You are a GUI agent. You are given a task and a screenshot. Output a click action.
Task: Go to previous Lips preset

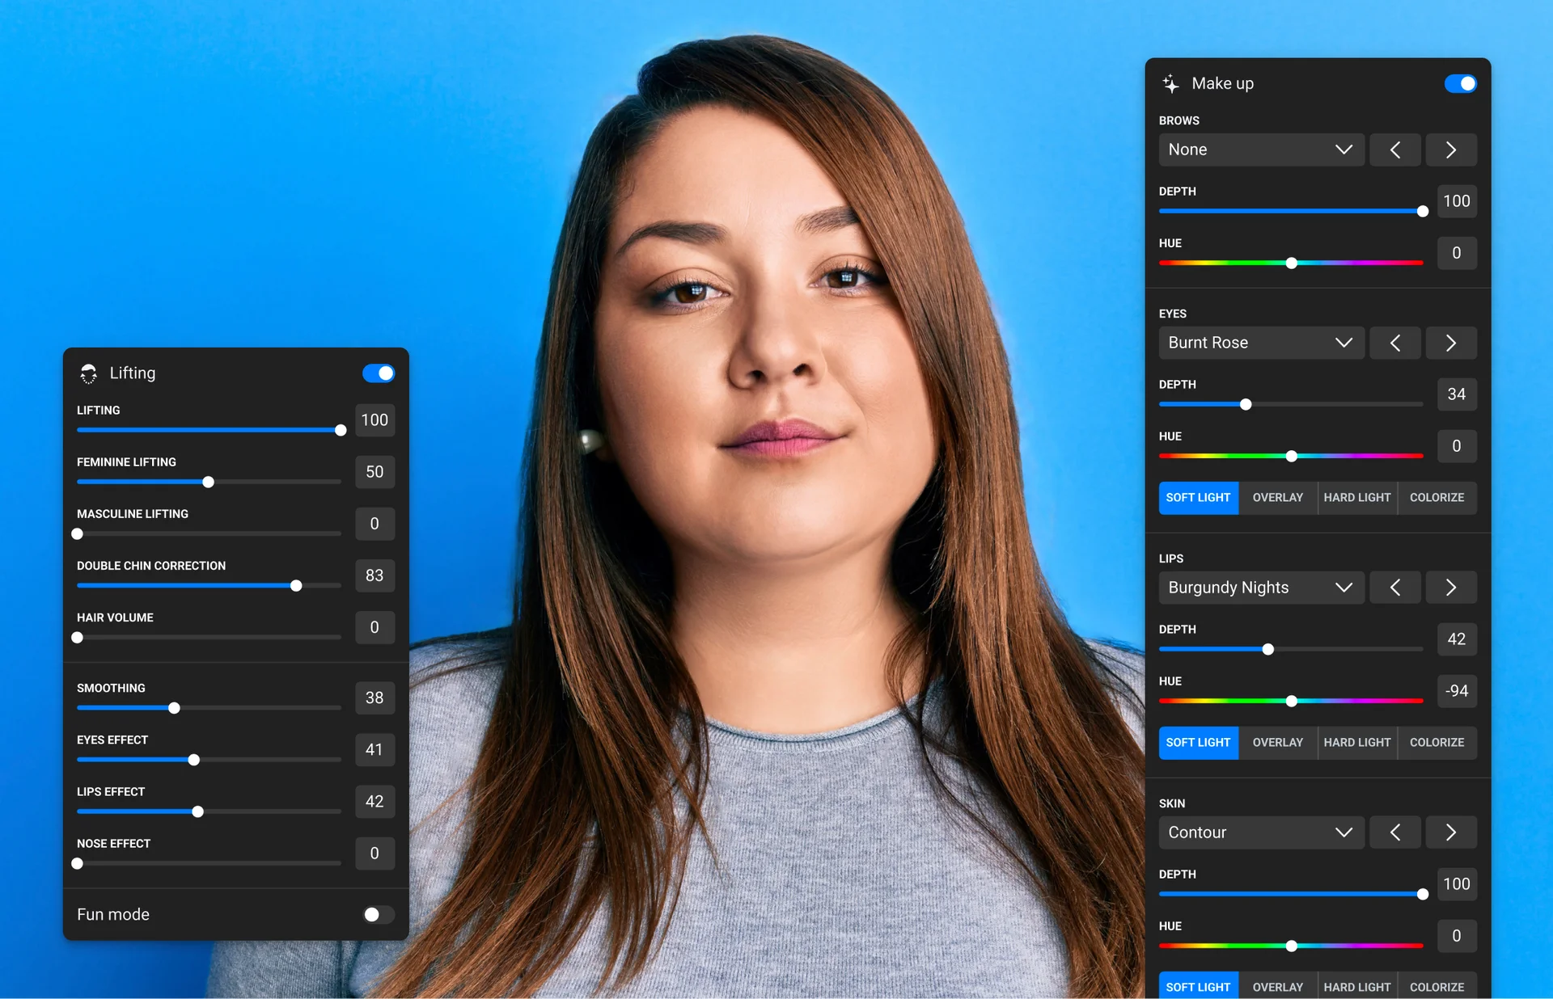click(x=1395, y=588)
